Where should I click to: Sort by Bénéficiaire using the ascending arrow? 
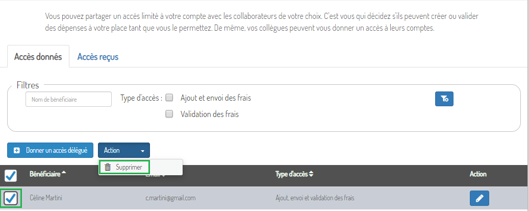tap(64, 173)
